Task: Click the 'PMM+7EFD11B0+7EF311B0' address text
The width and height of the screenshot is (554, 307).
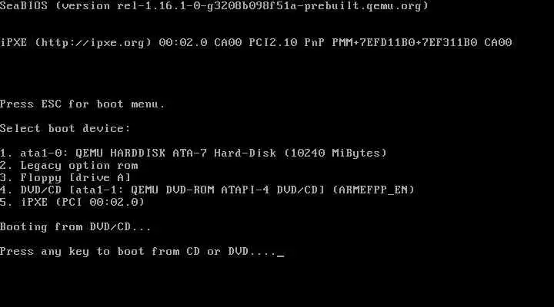Action: pos(405,43)
